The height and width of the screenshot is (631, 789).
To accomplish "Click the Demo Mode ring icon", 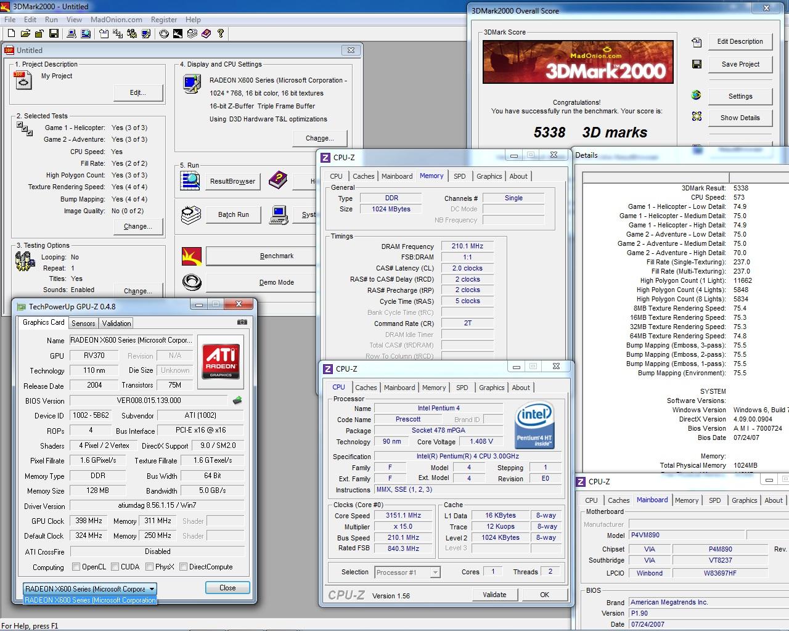I will (192, 282).
